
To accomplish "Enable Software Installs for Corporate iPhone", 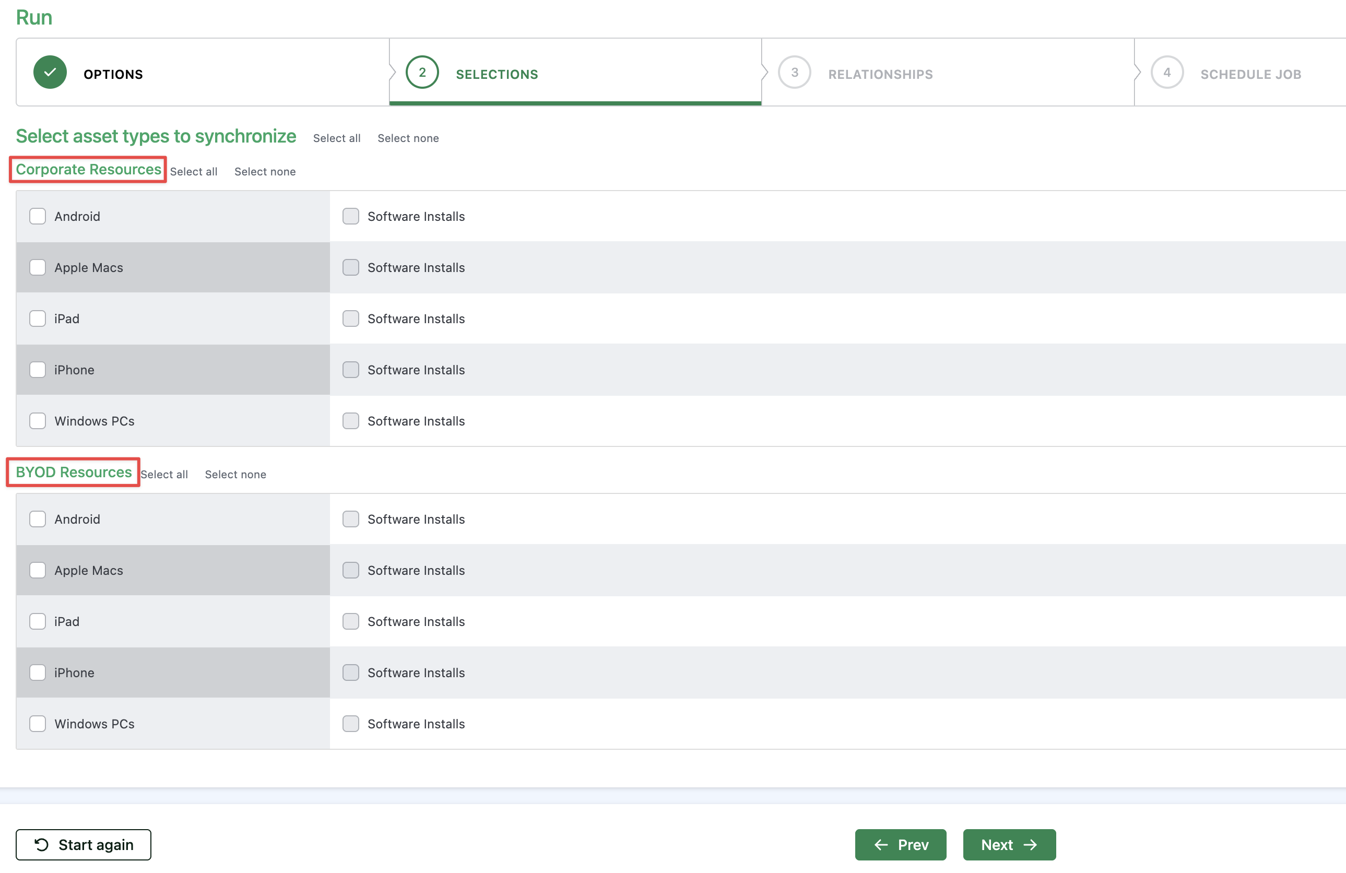I will [x=351, y=370].
